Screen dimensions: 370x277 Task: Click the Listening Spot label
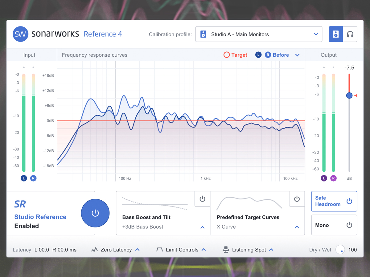click(249, 250)
